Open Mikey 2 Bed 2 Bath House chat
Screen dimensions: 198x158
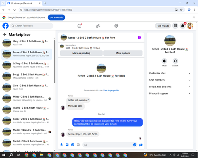(x=27, y=98)
